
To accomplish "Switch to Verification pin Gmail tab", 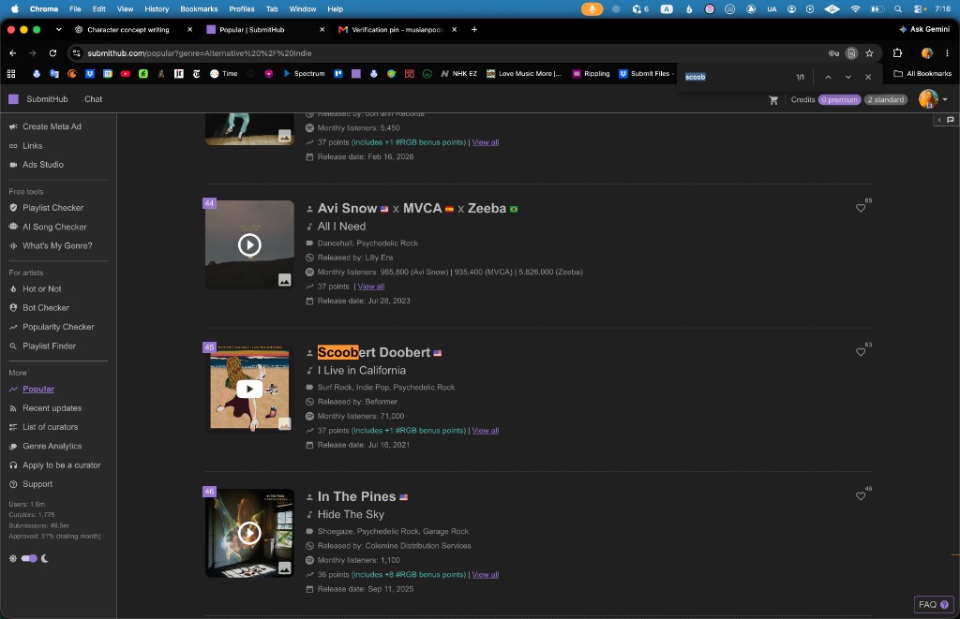I will [397, 29].
